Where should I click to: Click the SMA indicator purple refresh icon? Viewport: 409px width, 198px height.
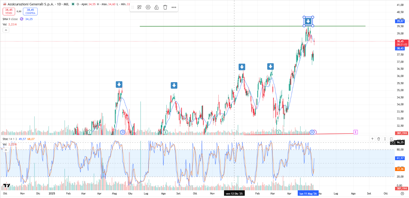tap(22, 19)
